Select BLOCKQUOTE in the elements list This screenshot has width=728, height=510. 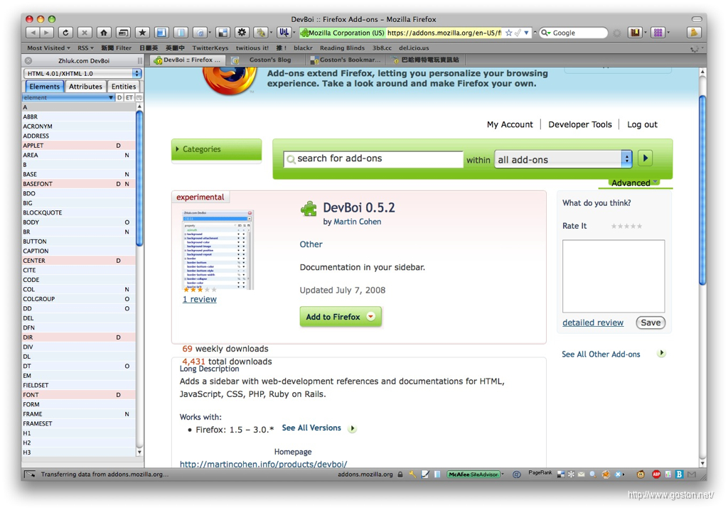click(x=43, y=212)
